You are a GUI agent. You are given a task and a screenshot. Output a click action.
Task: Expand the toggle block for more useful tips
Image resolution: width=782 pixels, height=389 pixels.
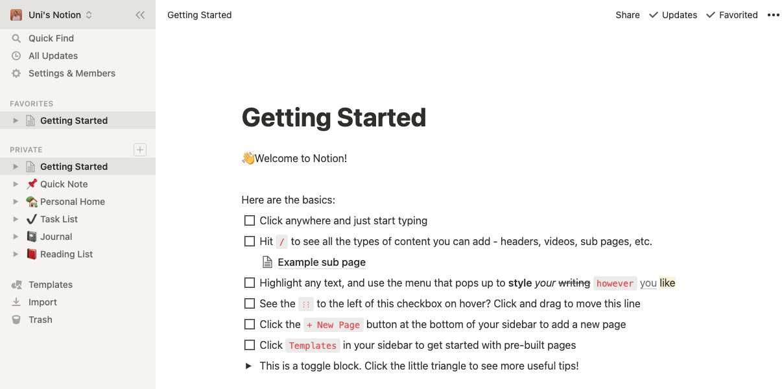tap(248, 366)
